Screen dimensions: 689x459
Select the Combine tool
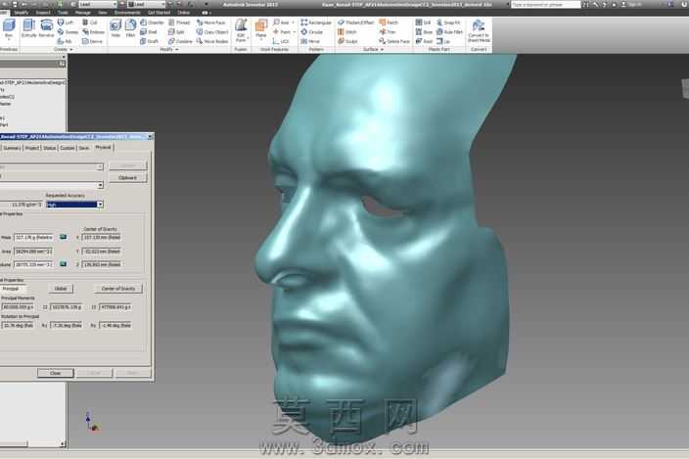pyautogui.click(x=180, y=41)
